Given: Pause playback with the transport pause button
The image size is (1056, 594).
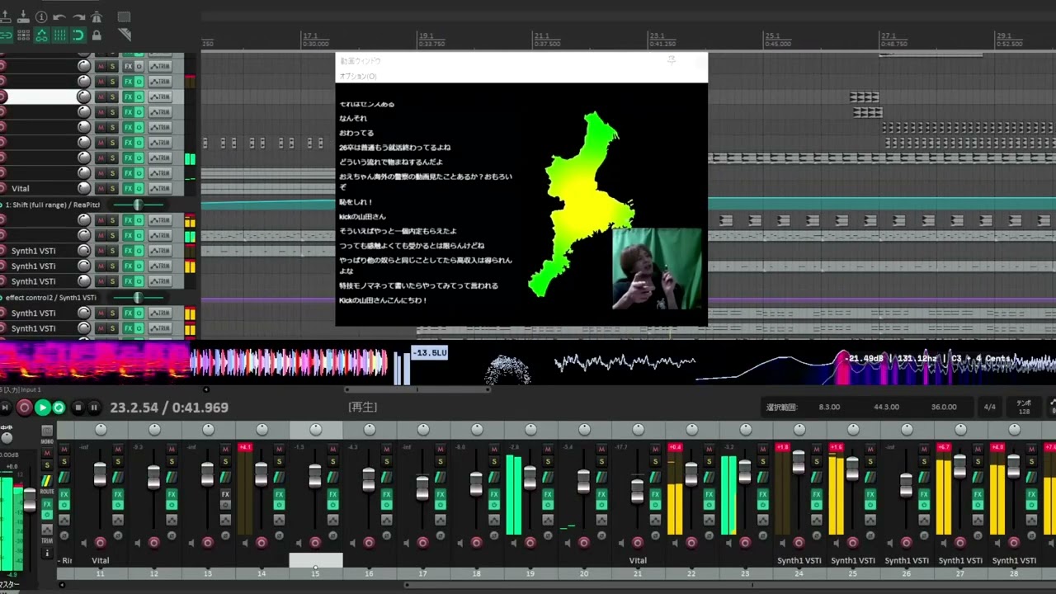Looking at the screenshot, I should point(94,408).
